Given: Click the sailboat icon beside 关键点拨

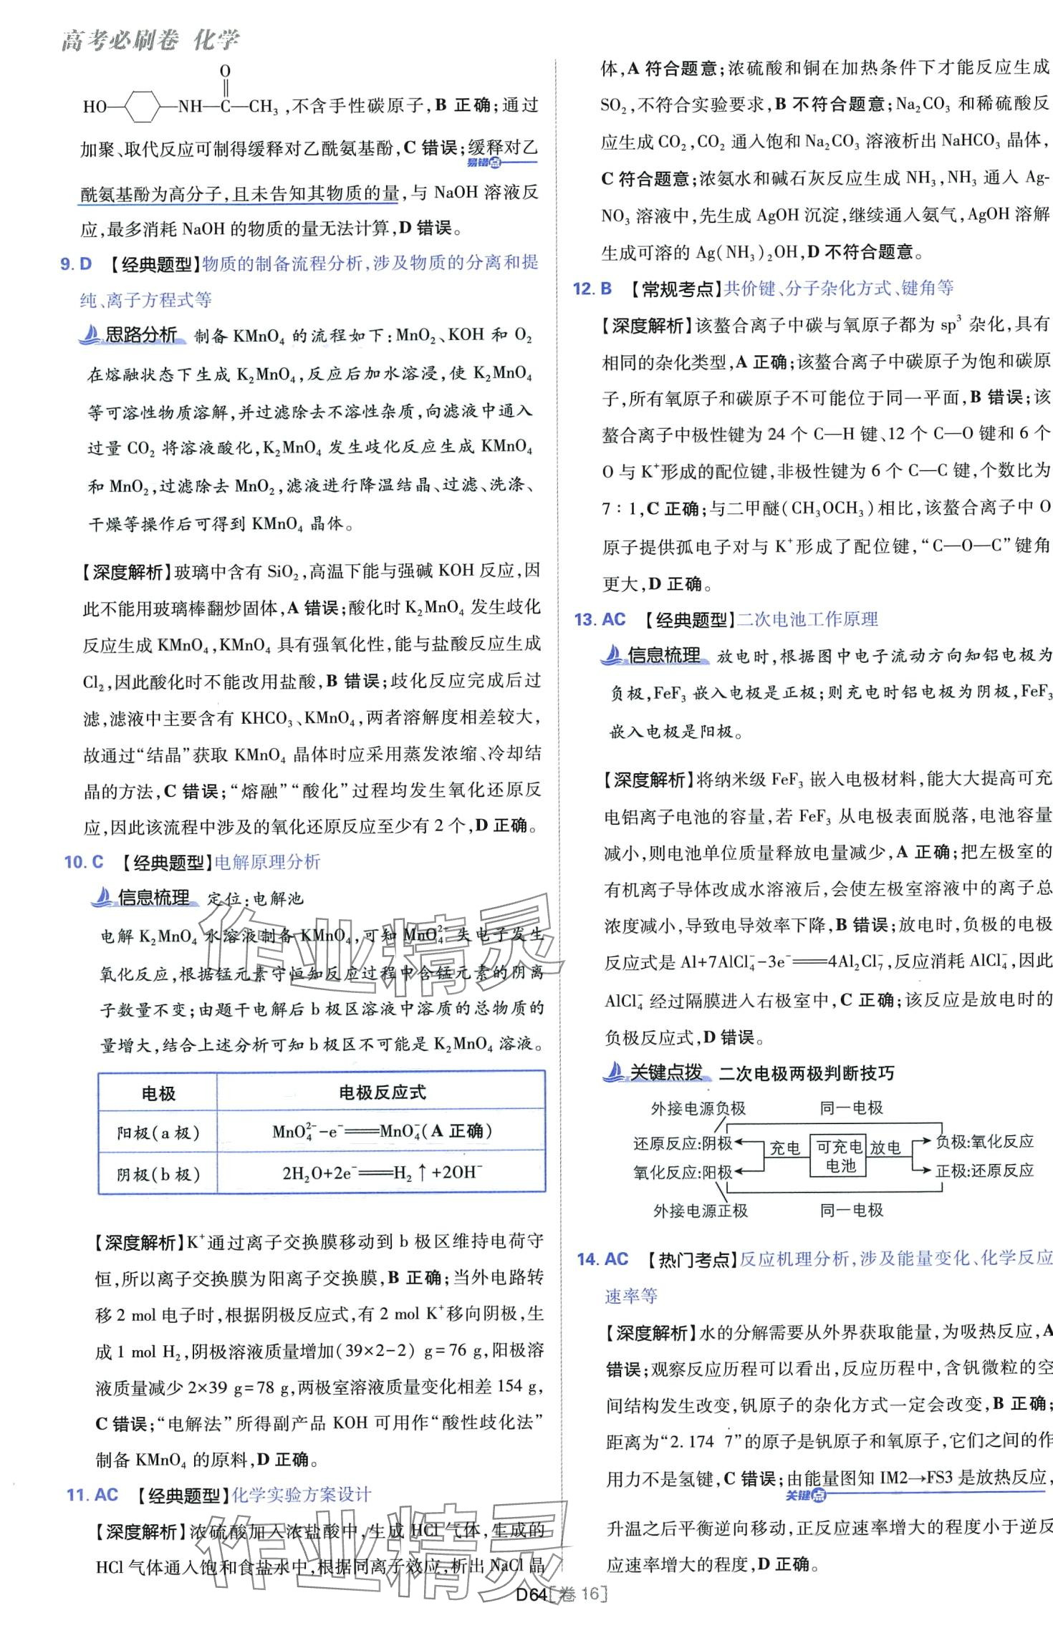Looking at the screenshot, I should [615, 1072].
